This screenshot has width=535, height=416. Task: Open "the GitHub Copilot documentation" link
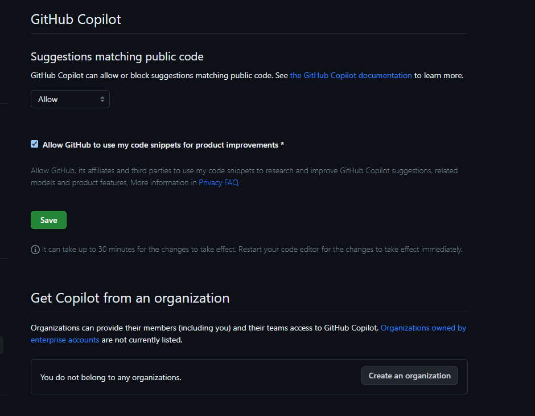pos(351,75)
